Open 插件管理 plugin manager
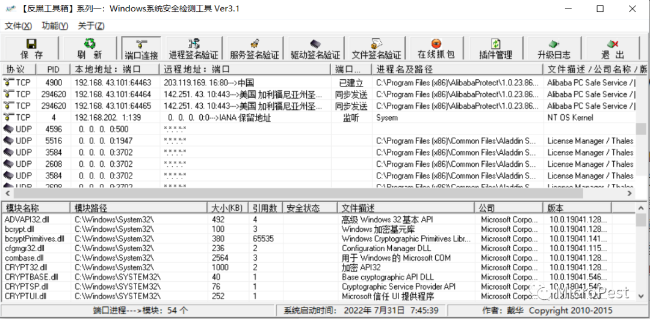This screenshot has width=650, height=319. click(x=496, y=49)
